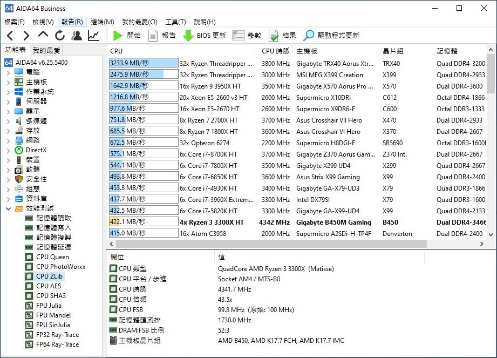Click the refresh icon in toolbar
Screen dimensions: 497x358
click(x=60, y=36)
